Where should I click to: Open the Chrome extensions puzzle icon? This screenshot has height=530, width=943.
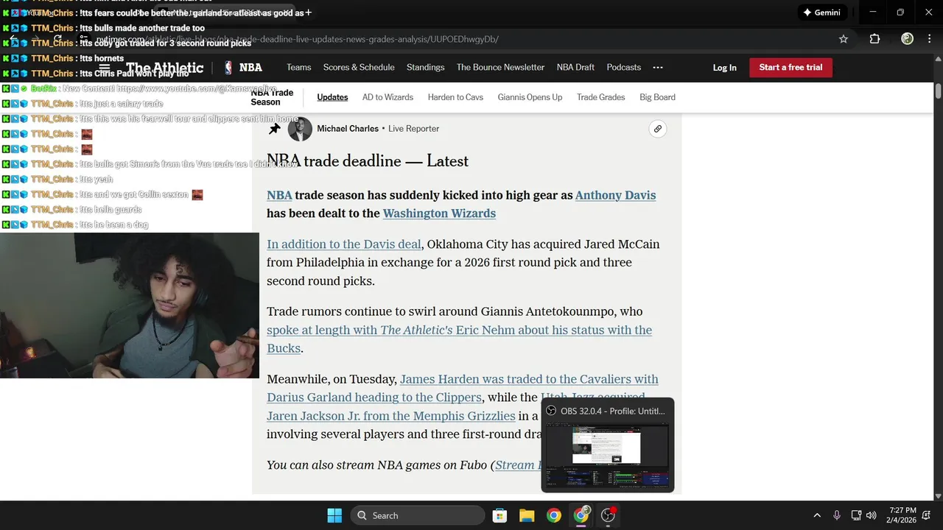click(874, 39)
